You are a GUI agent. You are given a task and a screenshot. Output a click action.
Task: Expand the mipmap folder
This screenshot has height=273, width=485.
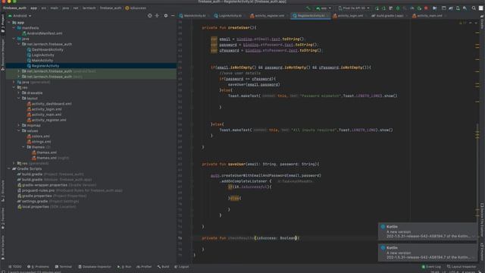(x=18, y=125)
